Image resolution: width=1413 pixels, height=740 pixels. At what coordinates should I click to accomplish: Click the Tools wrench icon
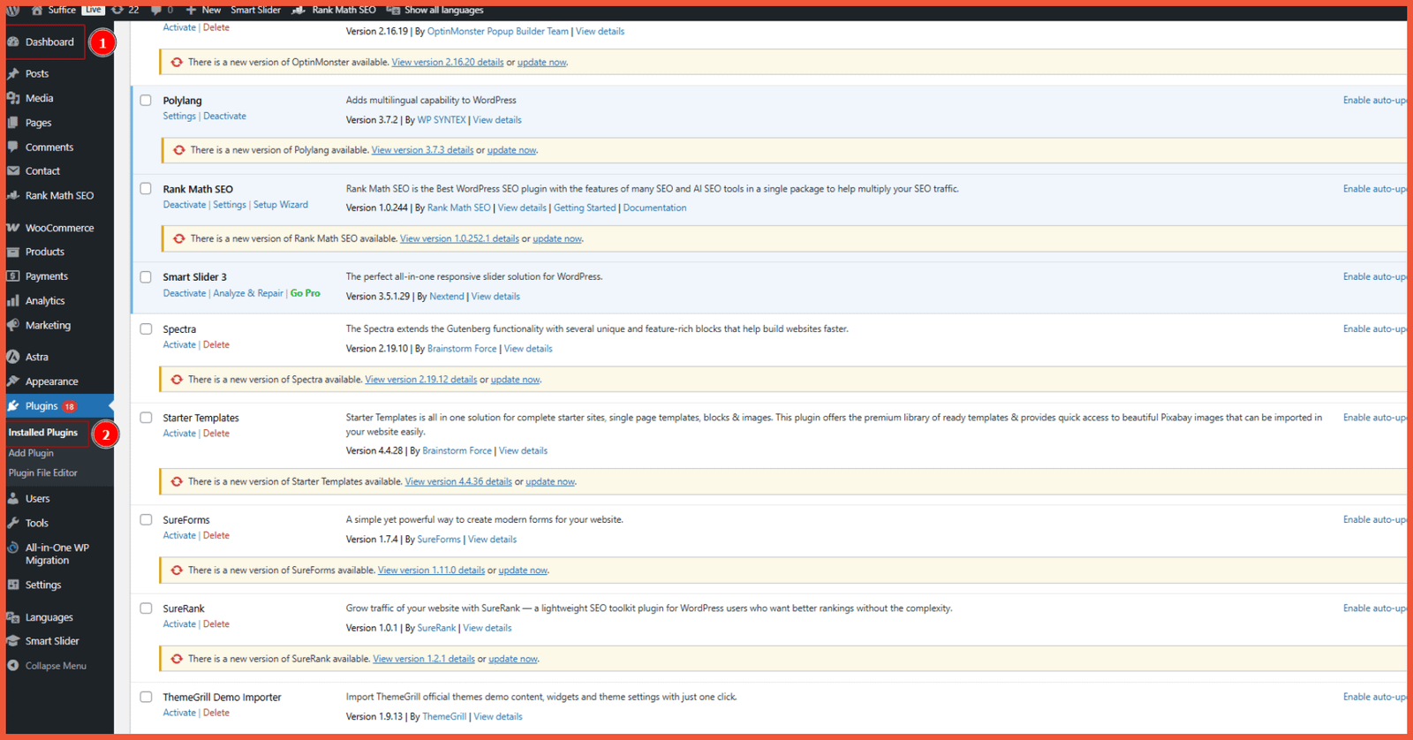tap(13, 523)
